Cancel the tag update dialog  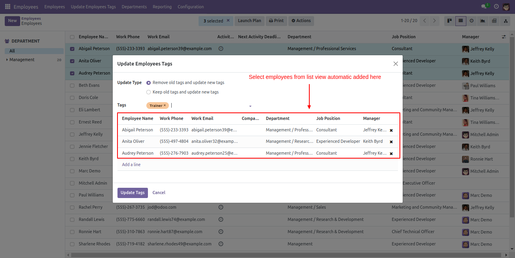coord(159,193)
